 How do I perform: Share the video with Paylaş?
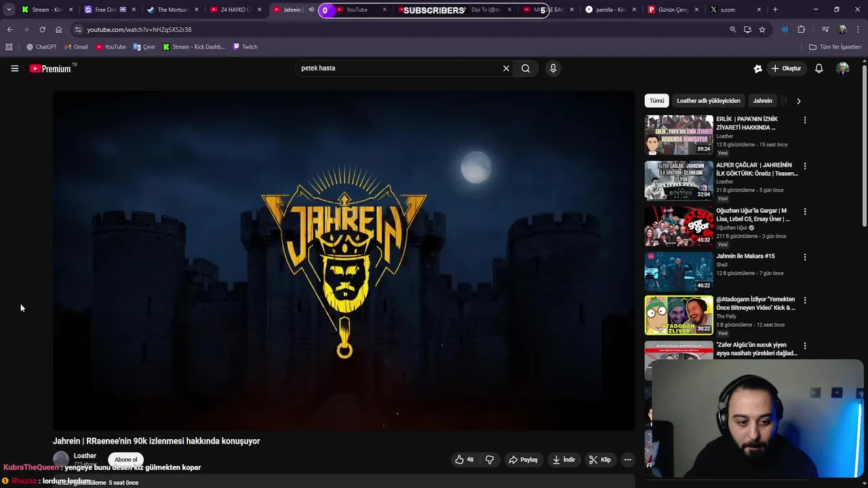pyautogui.click(x=523, y=460)
